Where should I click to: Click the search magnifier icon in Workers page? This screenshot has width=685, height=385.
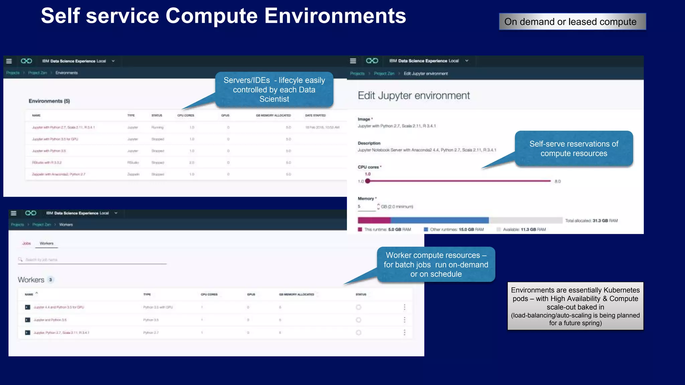click(20, 259)
